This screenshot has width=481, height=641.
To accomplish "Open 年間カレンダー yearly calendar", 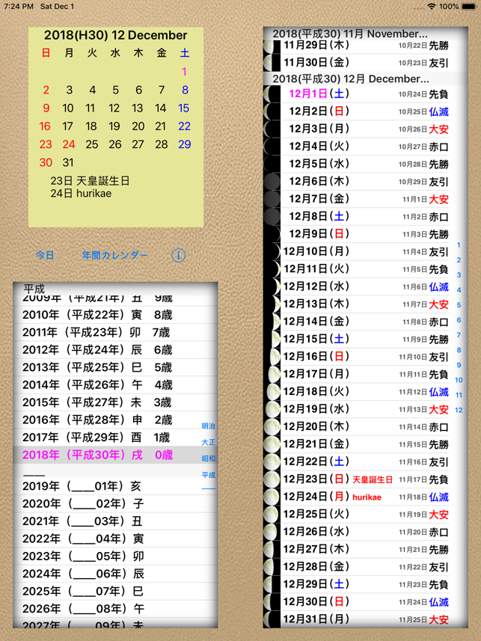I will coord(115,256).
